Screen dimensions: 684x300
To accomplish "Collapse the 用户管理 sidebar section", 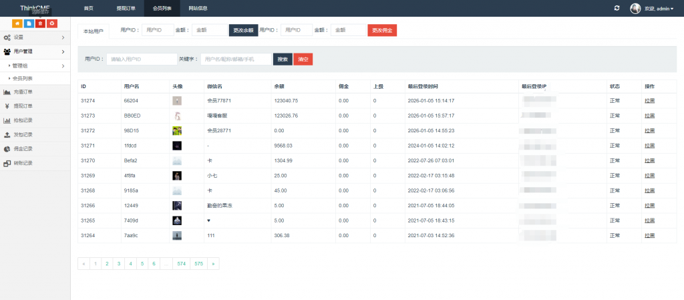I will (35, 51).
